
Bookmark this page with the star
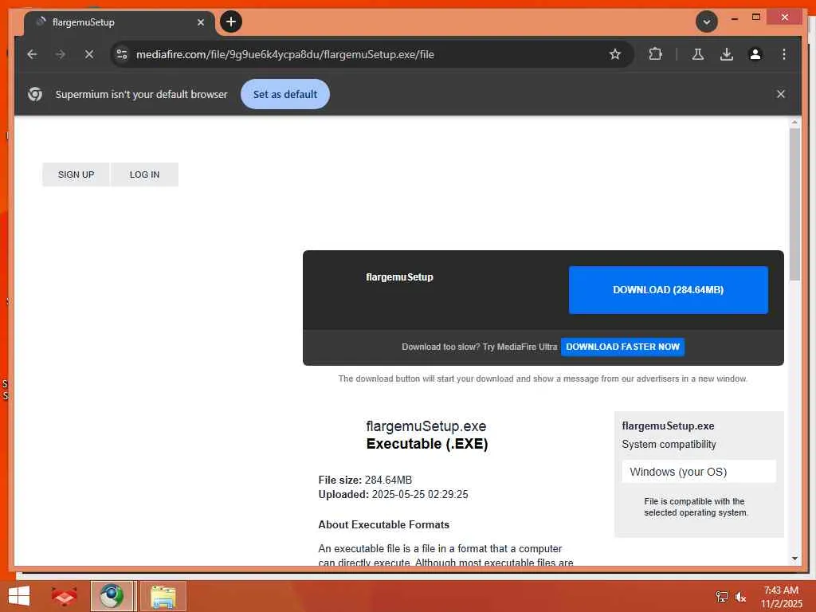[614, 54]
